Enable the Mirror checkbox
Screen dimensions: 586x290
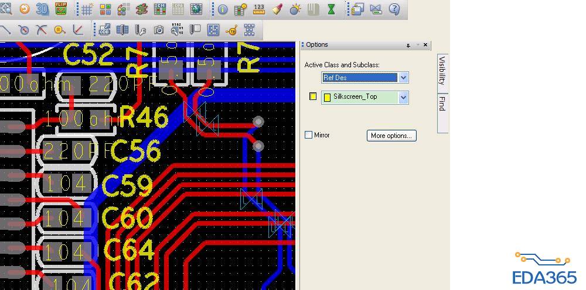[308, 135]
